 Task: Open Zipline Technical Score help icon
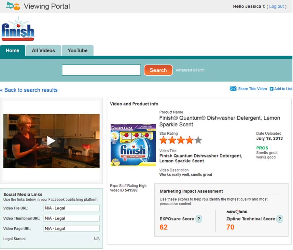coord(280,219)
